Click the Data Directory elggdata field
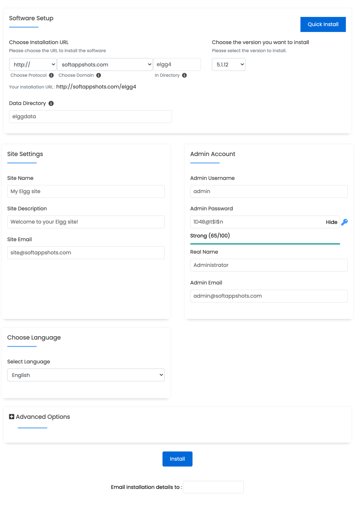The width and height of the screenshot is (355, 515). click(90, 117)
